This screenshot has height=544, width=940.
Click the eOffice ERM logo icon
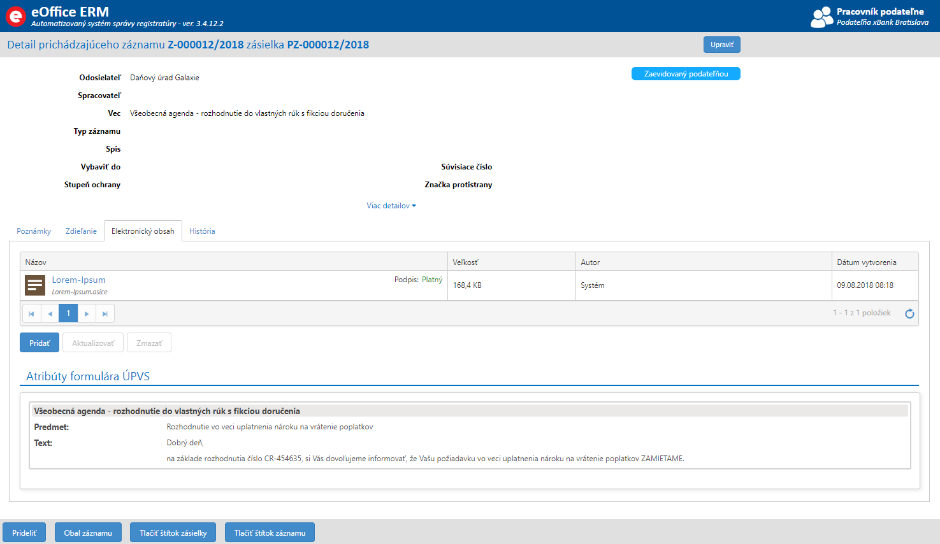coord(15,16)
